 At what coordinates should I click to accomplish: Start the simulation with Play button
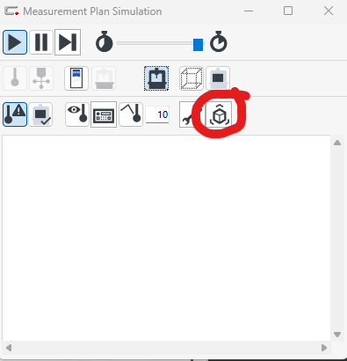[x=15, y=42]
